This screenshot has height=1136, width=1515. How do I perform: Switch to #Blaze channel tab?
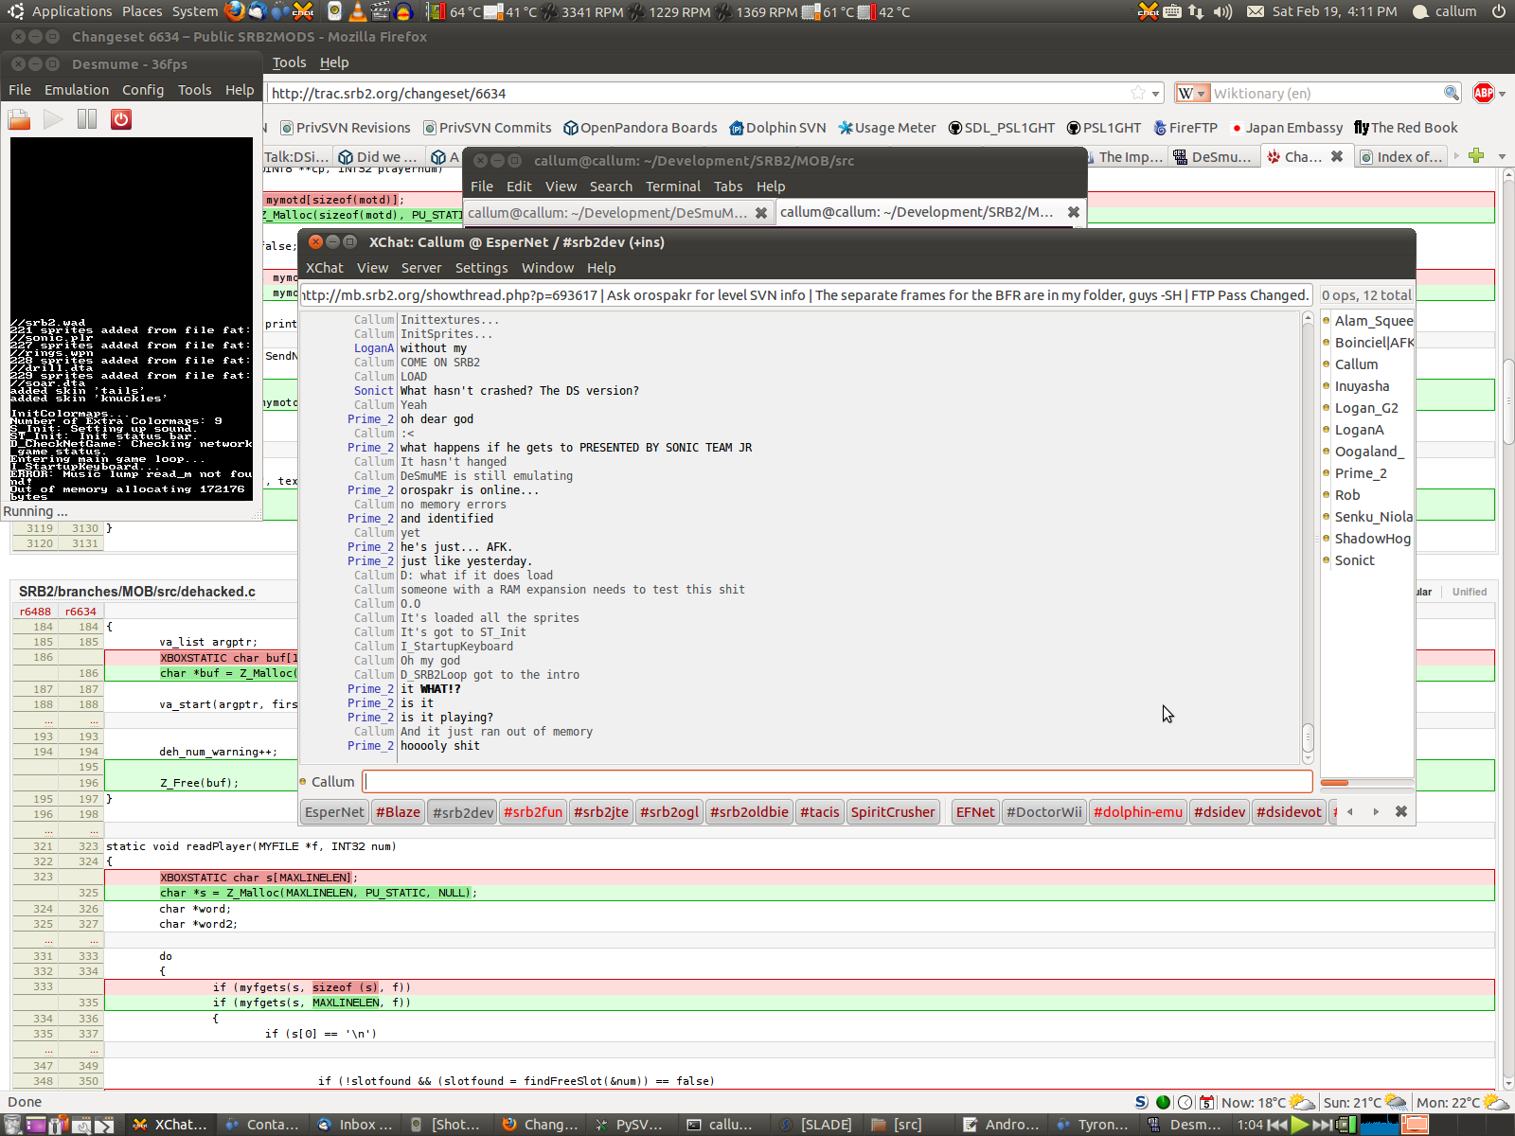(x=398, y=811)
